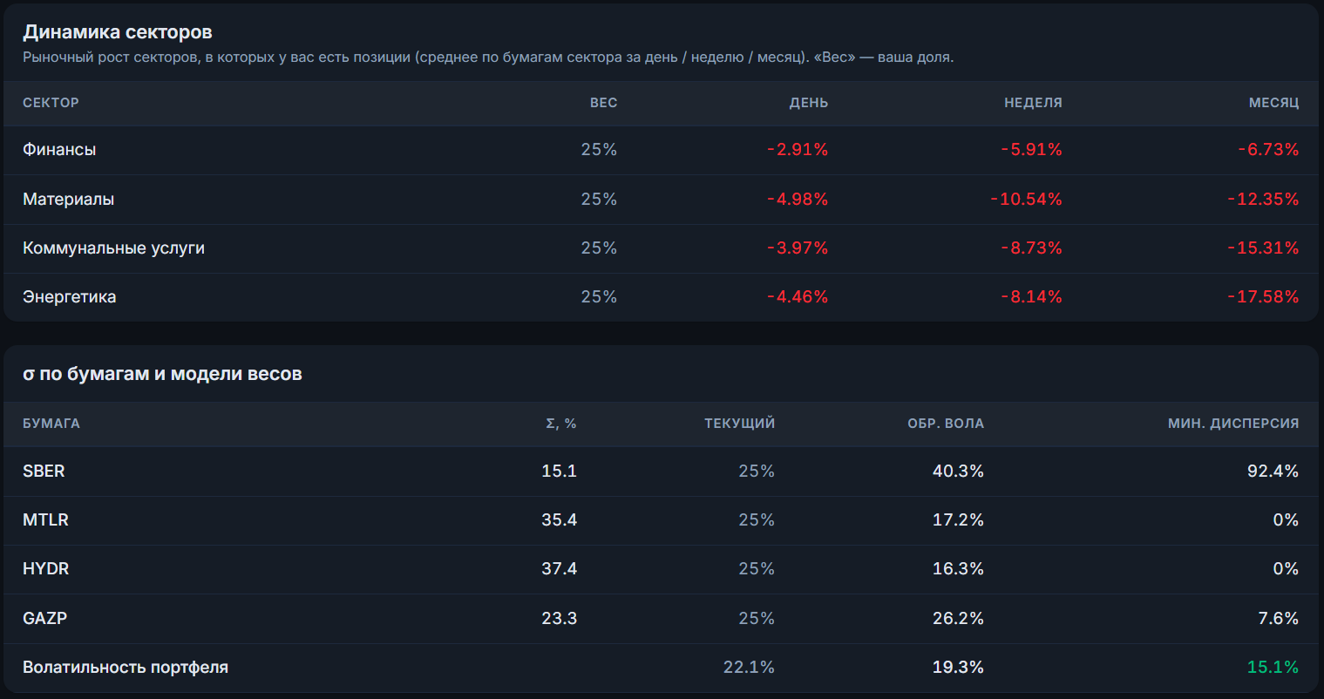Click the СЕКТОР column header
The width and height of the screenshot is (1324, 699).
(51, 103)
